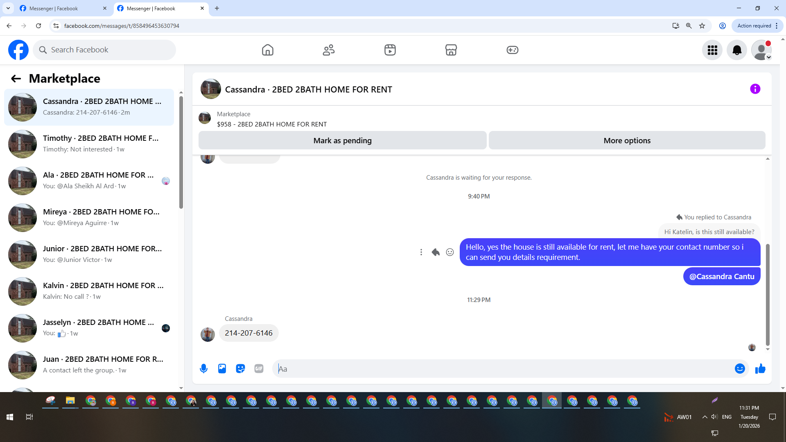The width and height of the screenshot is (786, 442).
Task: Open the account profile menu
Action: click(761, 50)
